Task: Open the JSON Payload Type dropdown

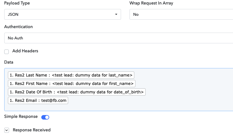Action: click(62, 14)
